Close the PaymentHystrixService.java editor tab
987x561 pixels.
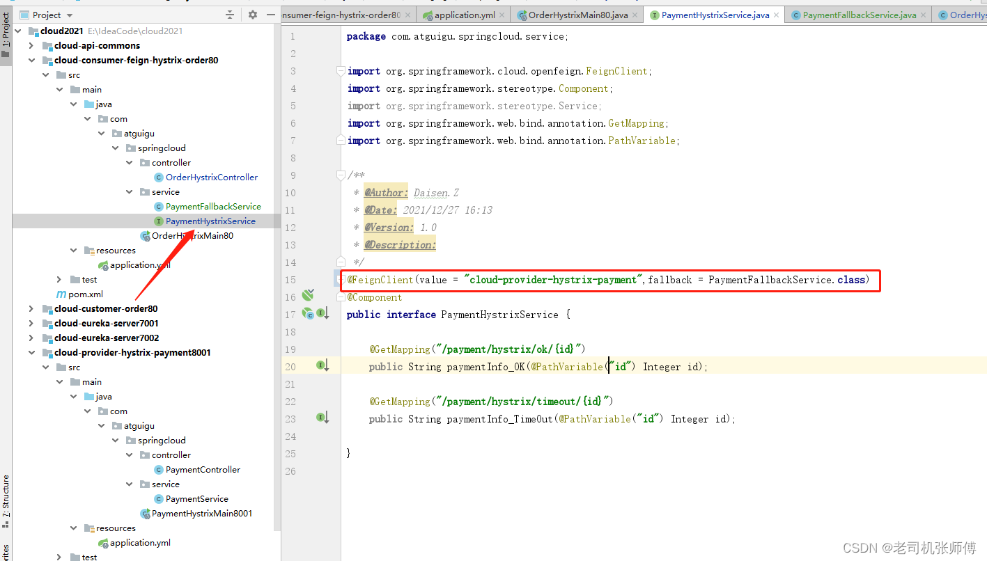[777, 15]
